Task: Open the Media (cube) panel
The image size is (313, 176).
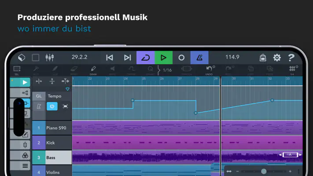Action: click(x=22, y=58)
